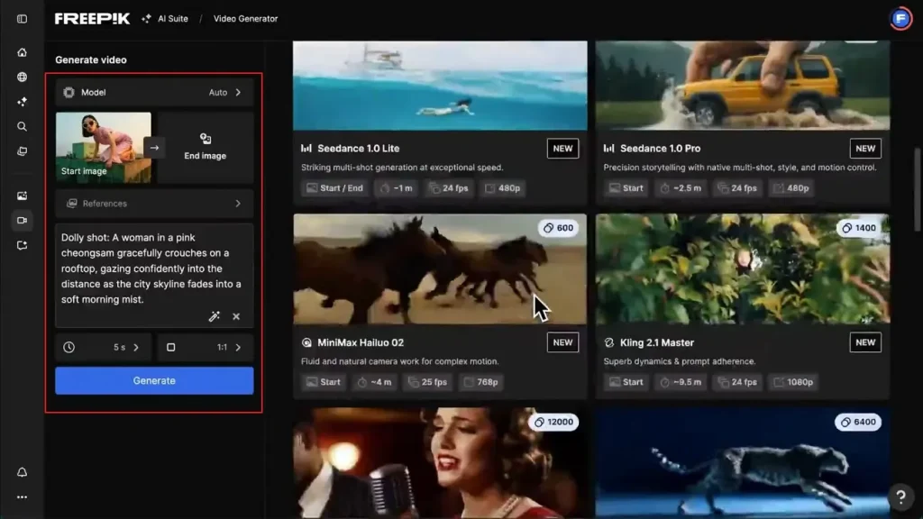Click ~2.5 m tag on Seedance Pro
This screenshot has width=923, height=519.
coord(681,188)
